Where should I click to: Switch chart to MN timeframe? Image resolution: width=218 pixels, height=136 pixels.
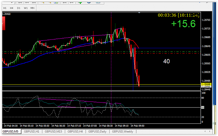pyautogui.click(x=32, y=8)
